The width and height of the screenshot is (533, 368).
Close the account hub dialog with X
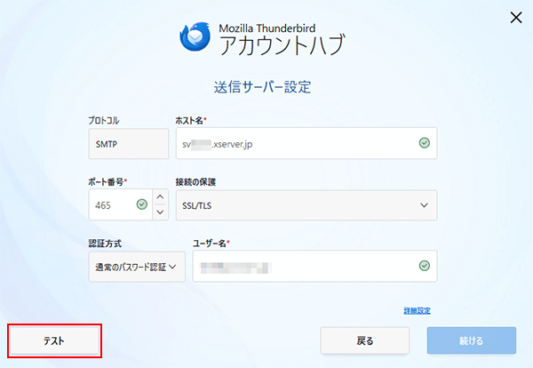516,18
